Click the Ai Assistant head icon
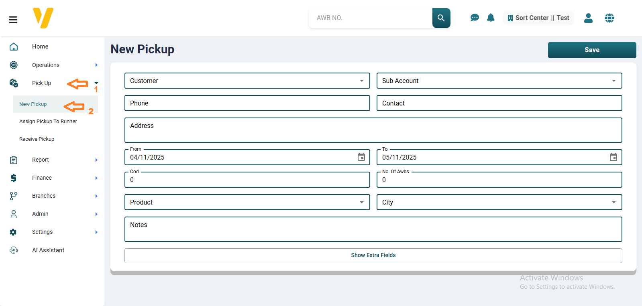The width and height of the screenshot is (642, 306). (x=14, y=250)
